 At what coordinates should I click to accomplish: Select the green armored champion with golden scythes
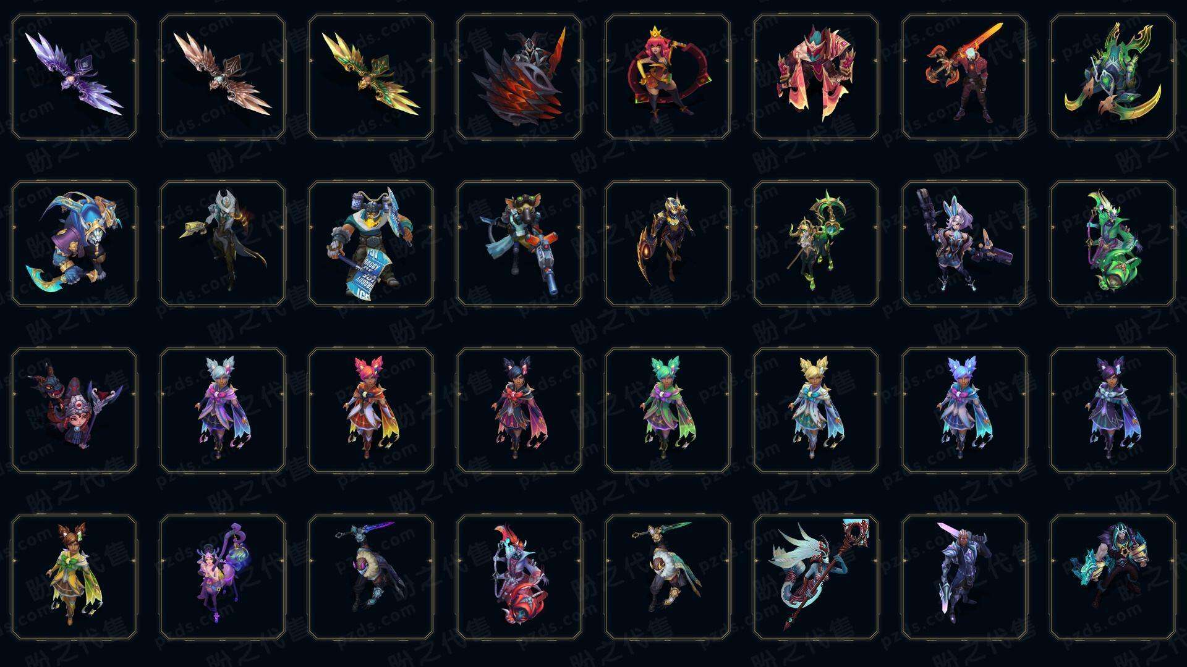pyautogui.click(x=1113, y=77)
